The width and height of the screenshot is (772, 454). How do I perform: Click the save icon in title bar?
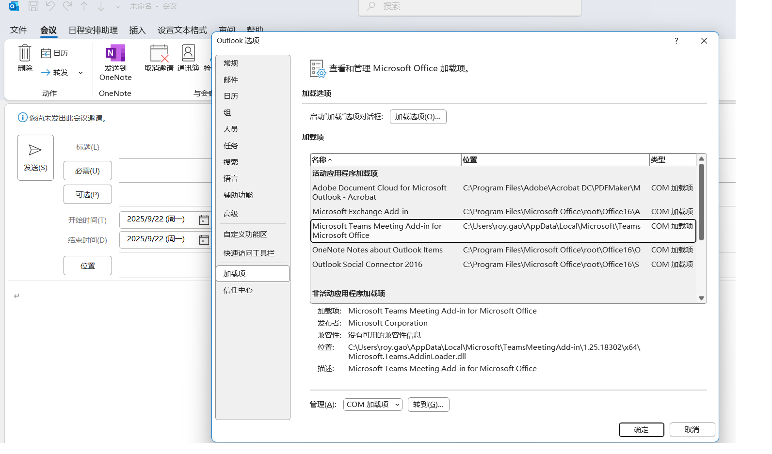click(33, 6)
